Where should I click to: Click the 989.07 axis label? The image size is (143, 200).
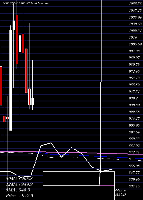134,58
